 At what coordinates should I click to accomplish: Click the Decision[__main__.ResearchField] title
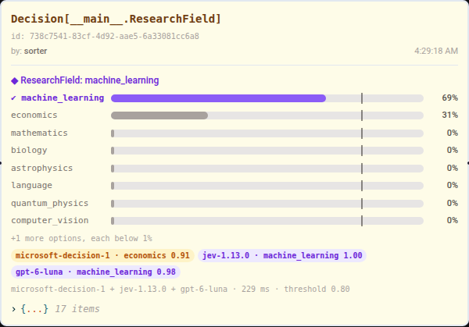116,19
